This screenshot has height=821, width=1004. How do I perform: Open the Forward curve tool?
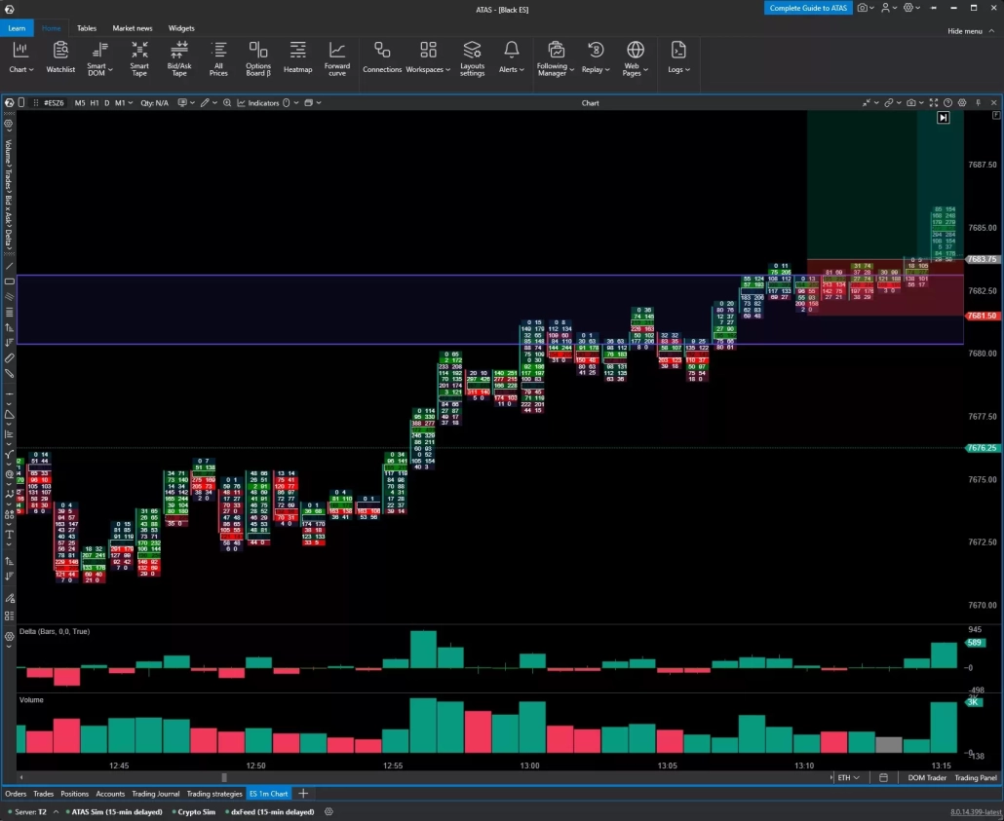pyautogui.click(x=337, y=58)
